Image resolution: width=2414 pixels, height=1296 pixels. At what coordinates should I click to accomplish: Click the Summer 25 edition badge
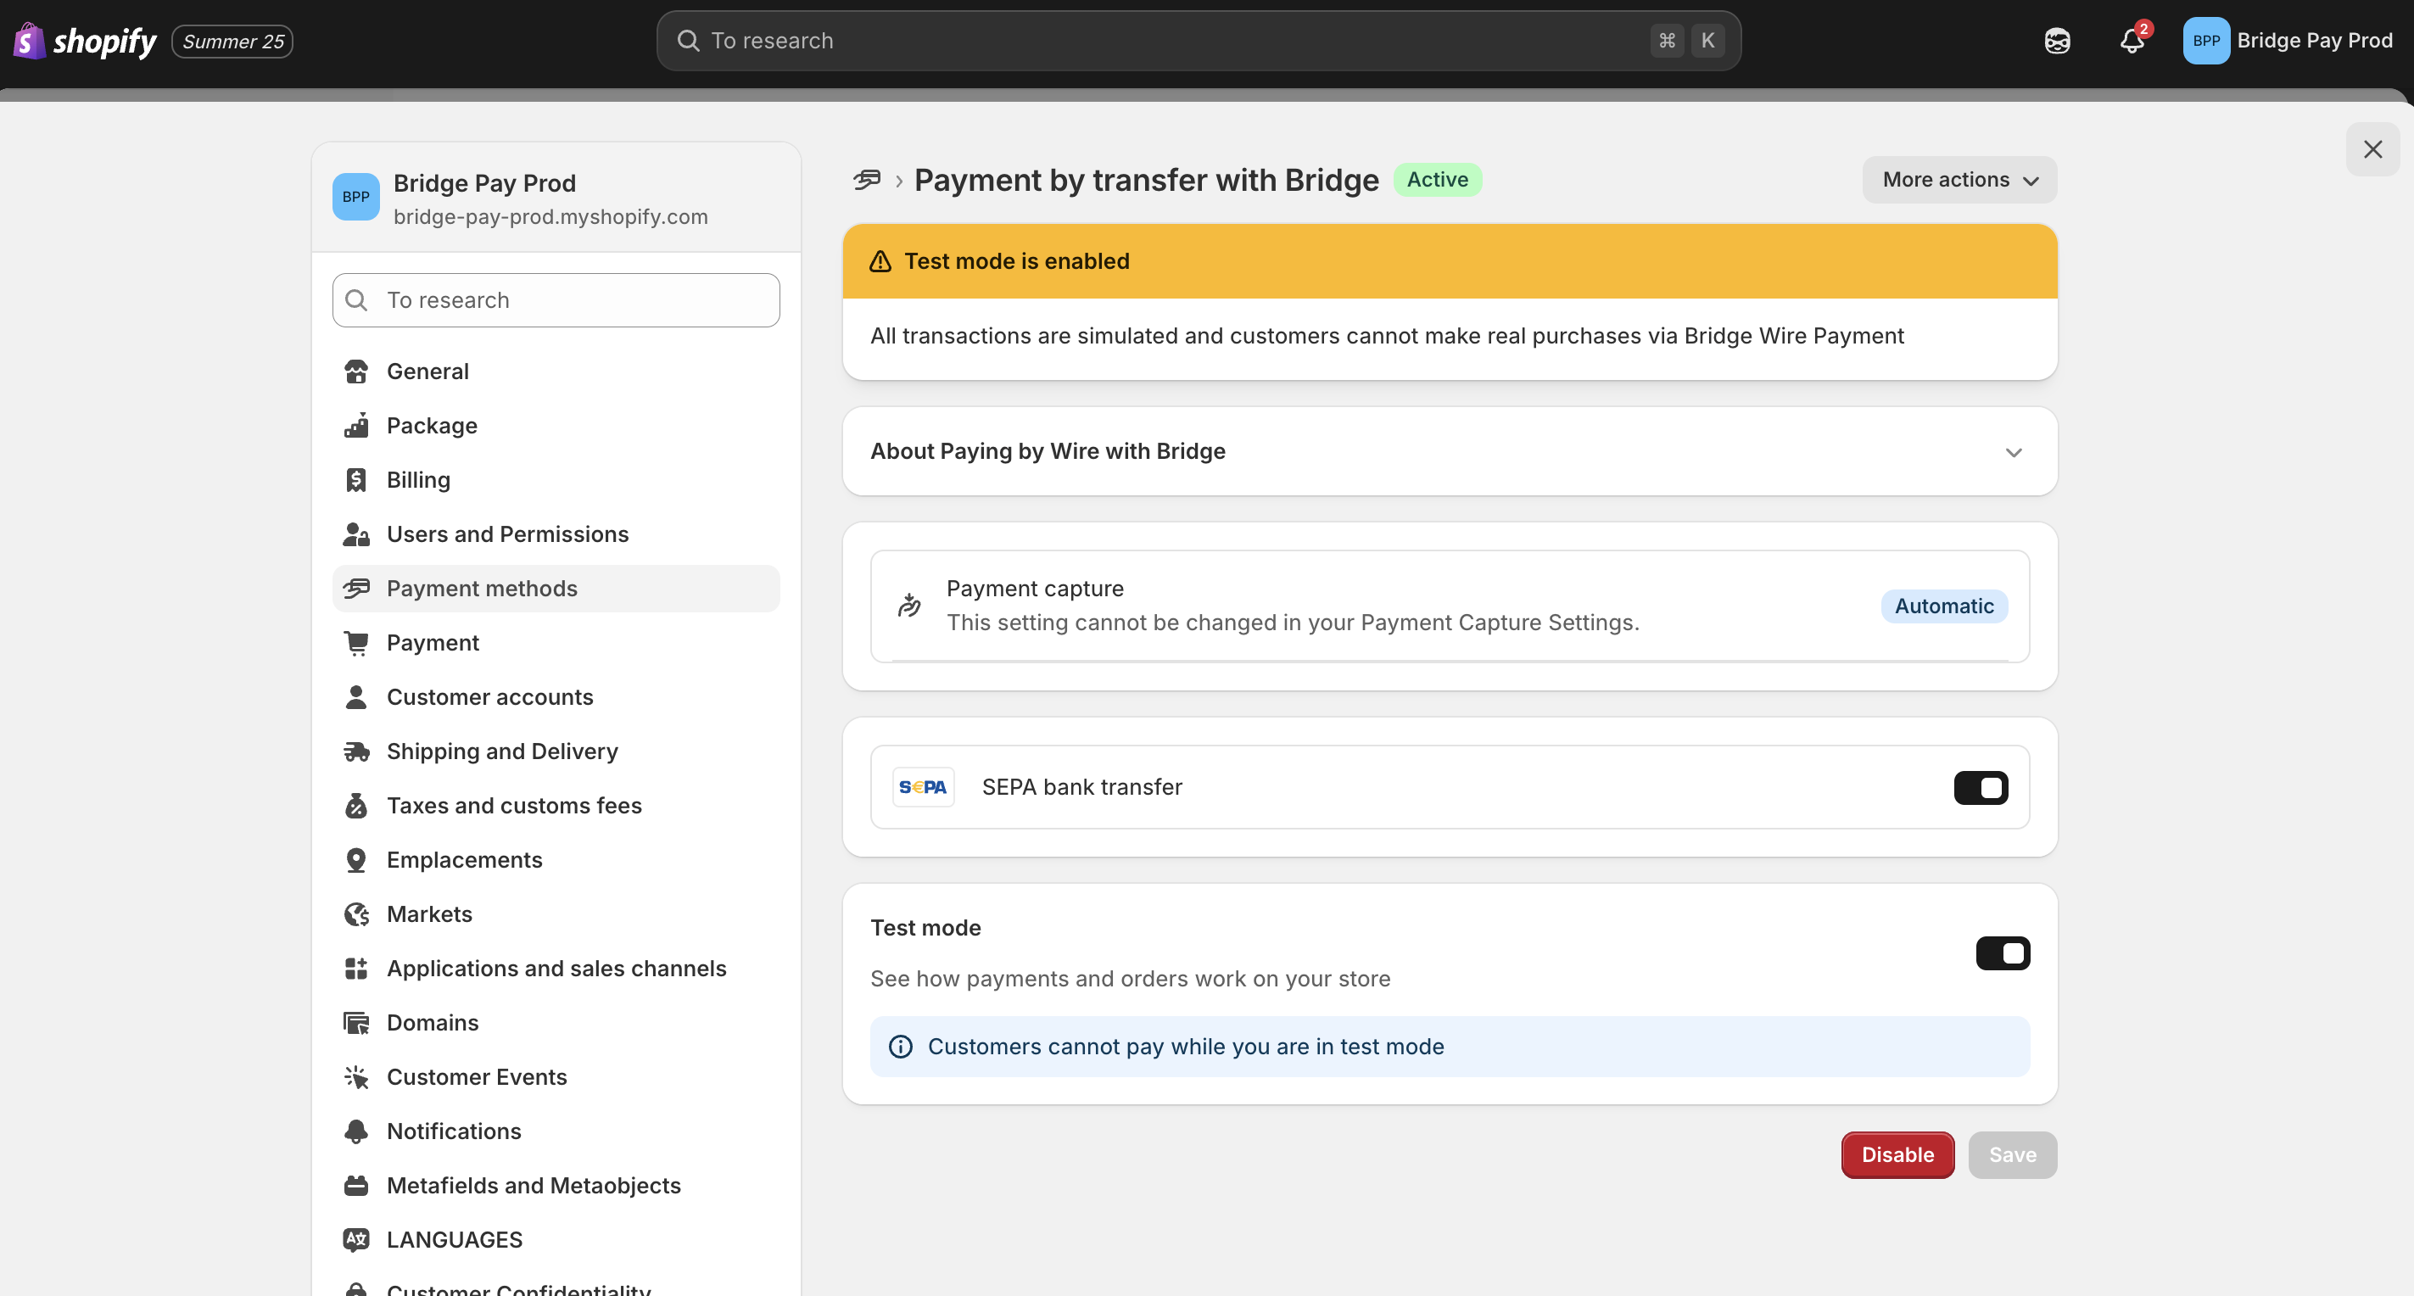click(x=232, y=42)
